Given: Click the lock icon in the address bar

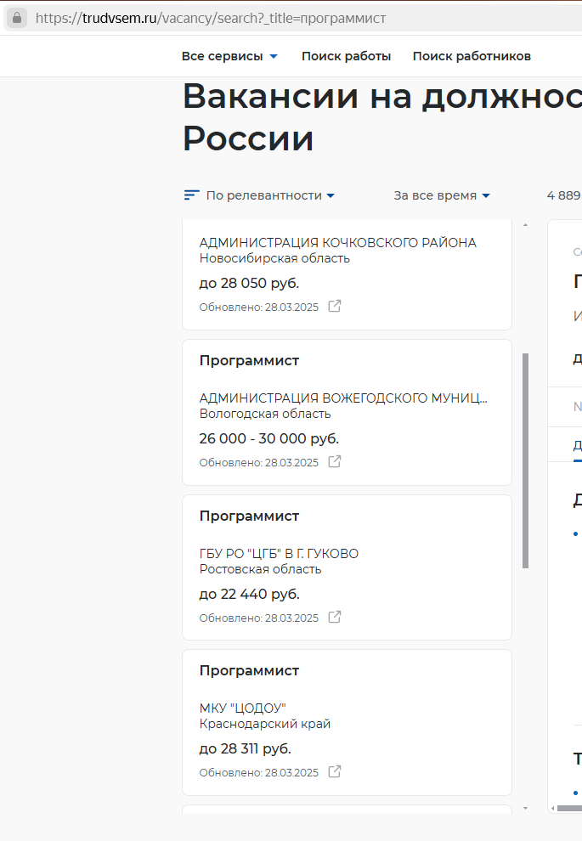Looking at the screenshot, I should click(x=17, y=18).
